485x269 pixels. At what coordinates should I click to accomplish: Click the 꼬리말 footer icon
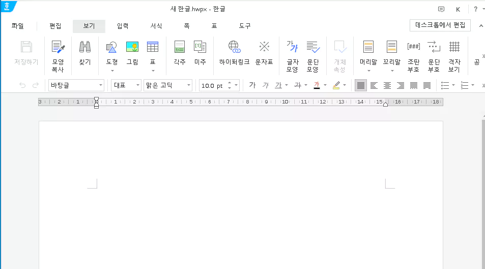click(x=391, y=47)
